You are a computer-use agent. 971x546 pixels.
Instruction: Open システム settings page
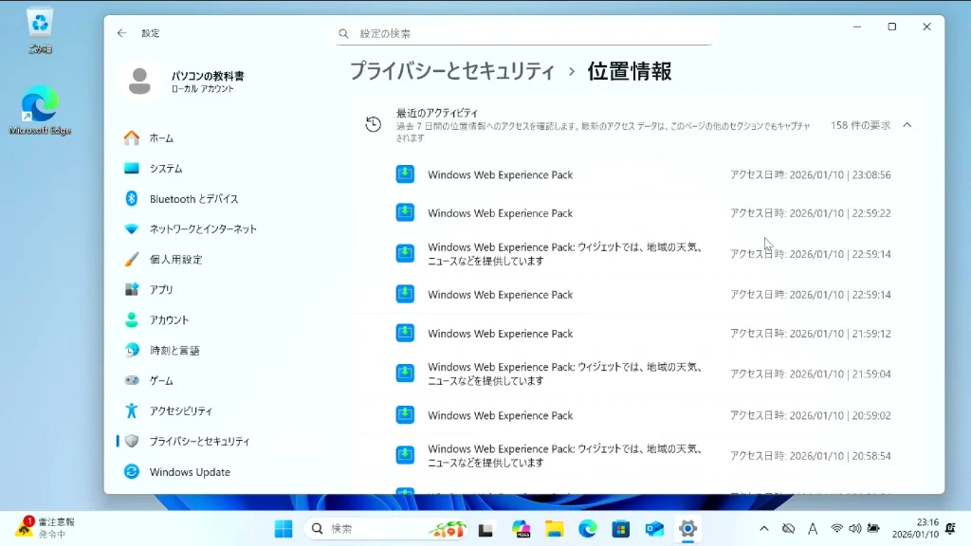(165, 169)
